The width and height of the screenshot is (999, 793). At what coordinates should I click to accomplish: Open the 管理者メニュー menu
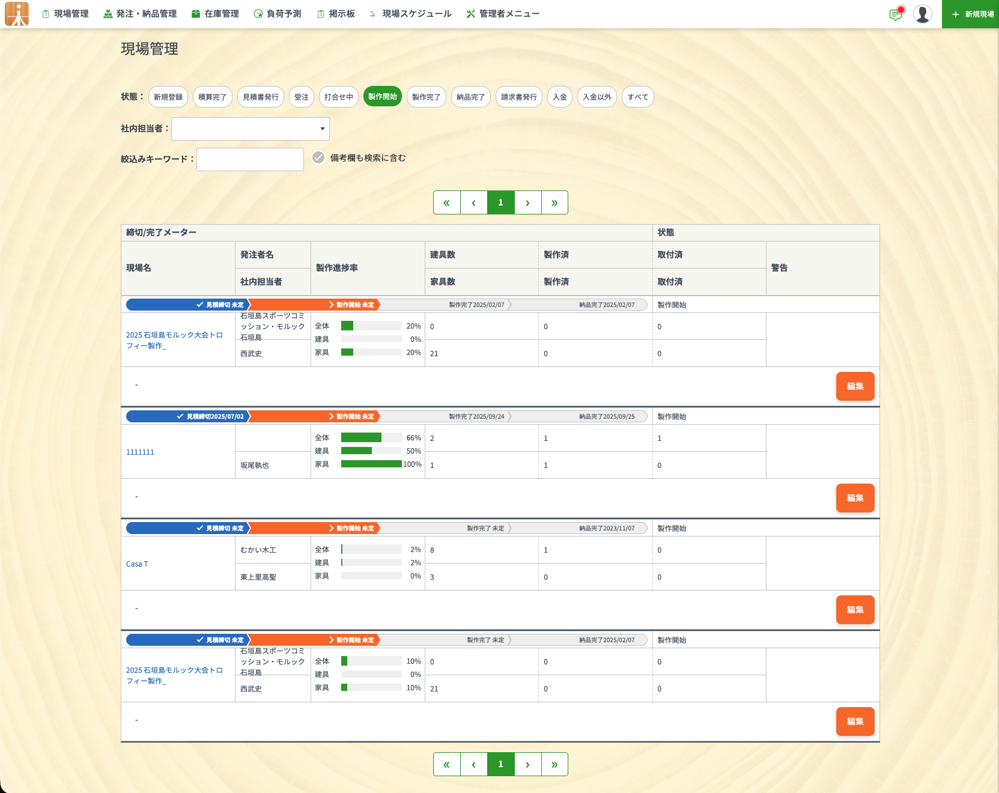coord(503,14)
